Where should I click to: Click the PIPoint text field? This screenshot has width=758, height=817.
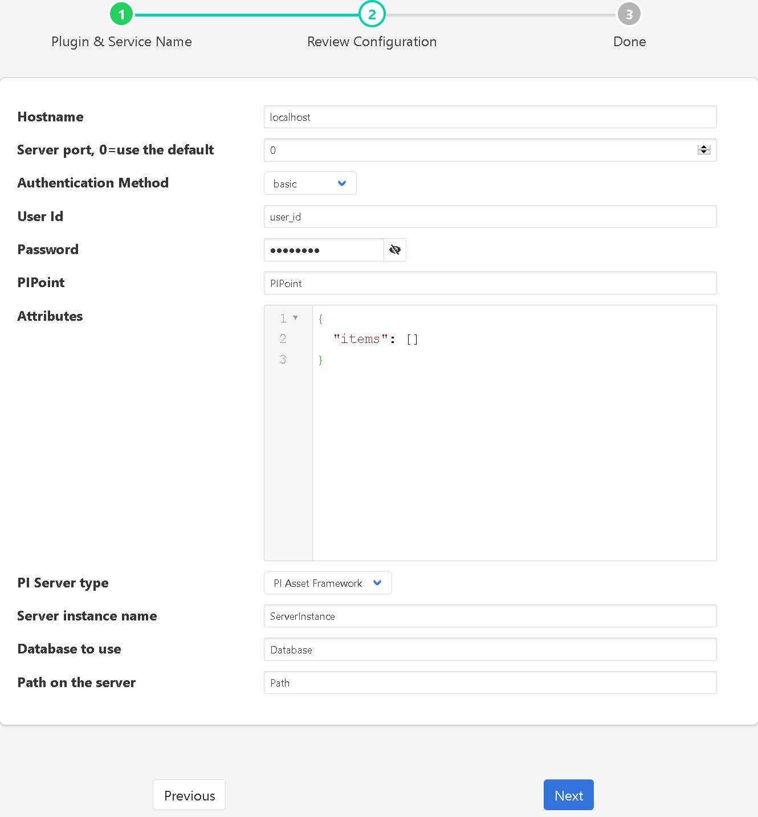490,283
